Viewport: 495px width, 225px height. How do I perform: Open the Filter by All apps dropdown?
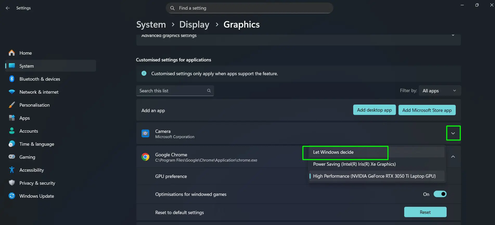440,91
